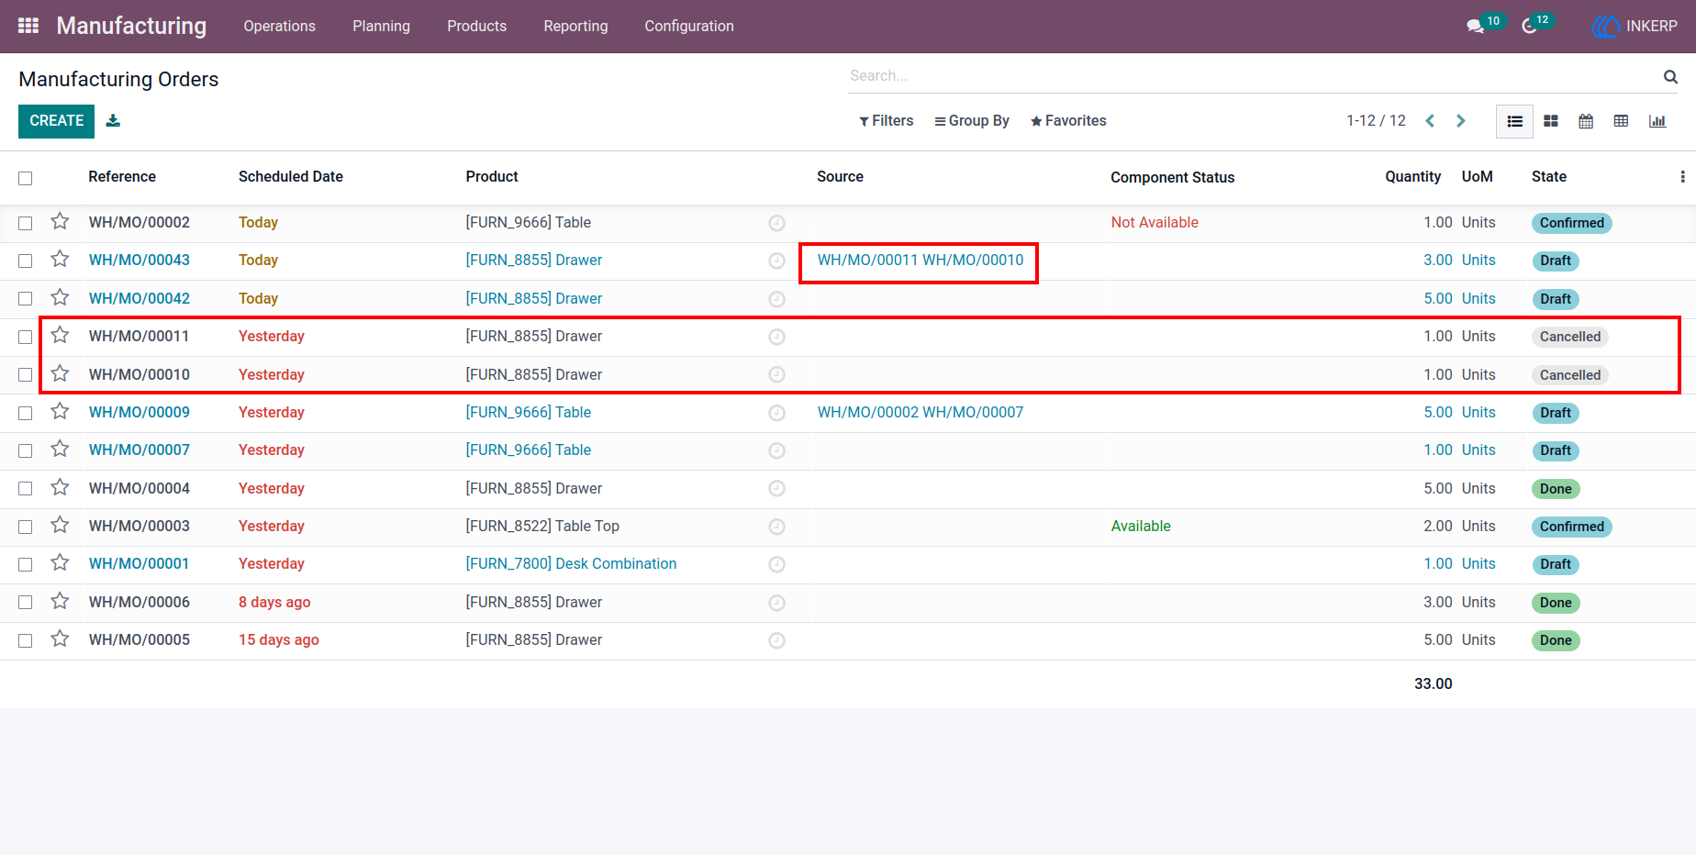The height and width of the screenshot is (855, 1696).
Task: Switch to graph view
Action: [1657, 121]
